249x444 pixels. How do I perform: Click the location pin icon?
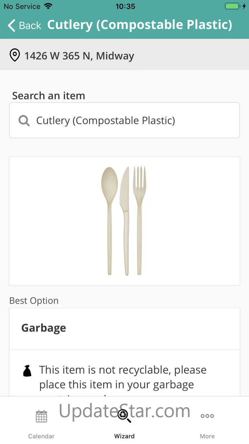15,55
